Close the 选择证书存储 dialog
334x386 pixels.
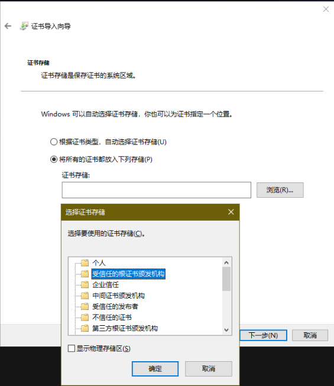(231, 212)
